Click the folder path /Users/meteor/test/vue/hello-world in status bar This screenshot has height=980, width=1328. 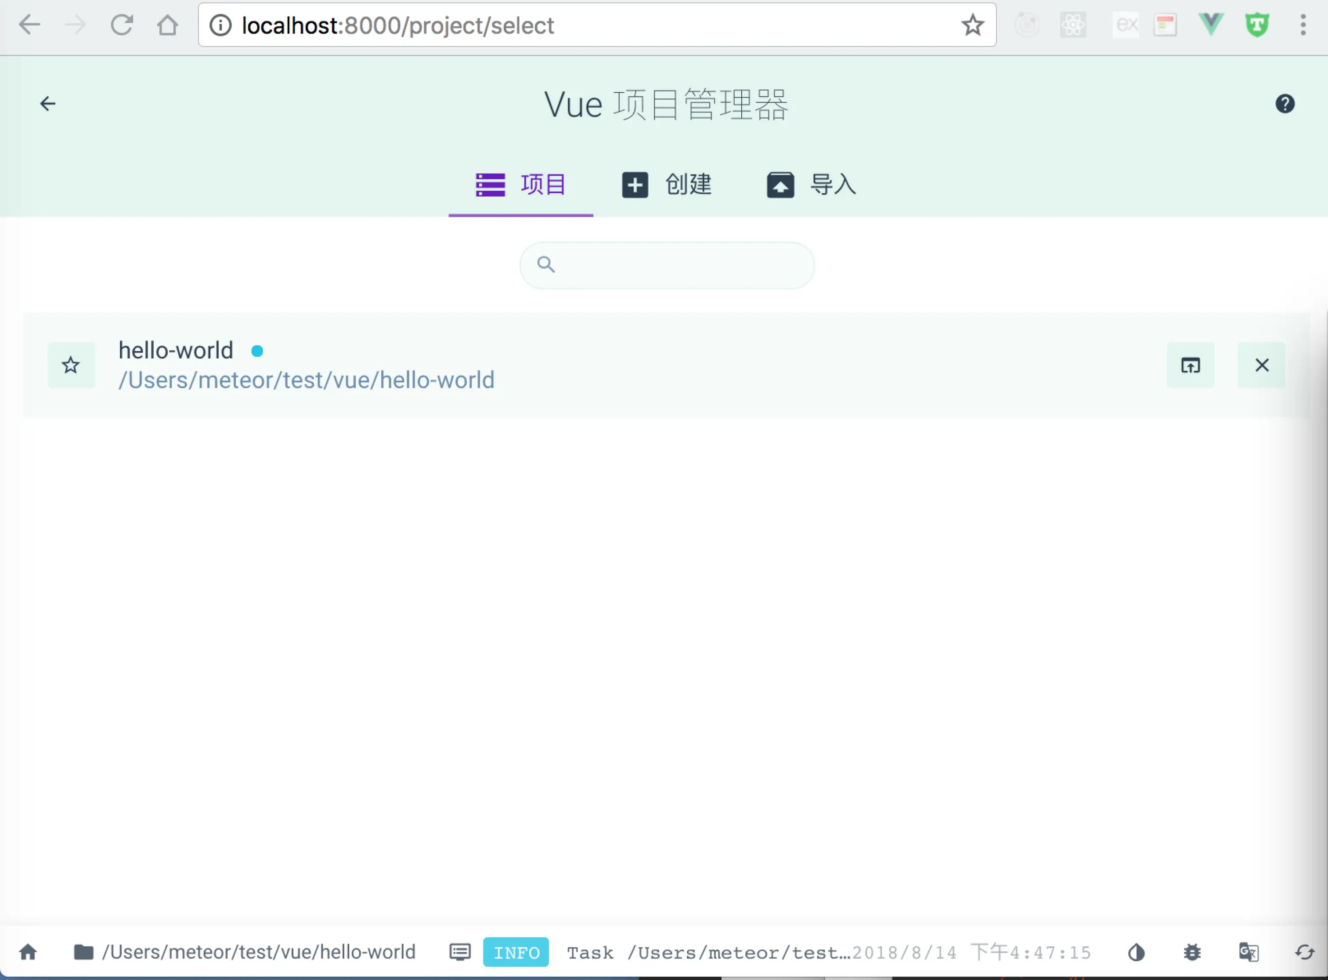(x=245, y=952)
